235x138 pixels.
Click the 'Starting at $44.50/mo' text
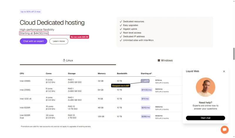[x=34, y=33]
